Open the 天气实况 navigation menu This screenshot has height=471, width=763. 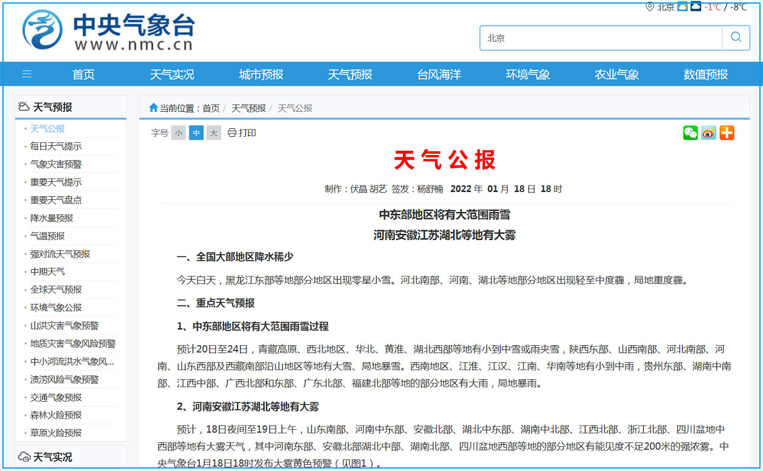[x=172, y=74]
